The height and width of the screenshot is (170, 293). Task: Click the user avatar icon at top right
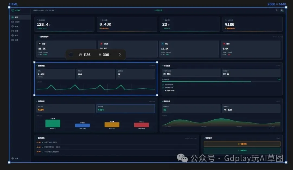coord(282,10)
